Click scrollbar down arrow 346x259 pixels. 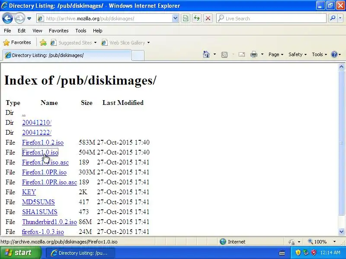tap(341, 232)
